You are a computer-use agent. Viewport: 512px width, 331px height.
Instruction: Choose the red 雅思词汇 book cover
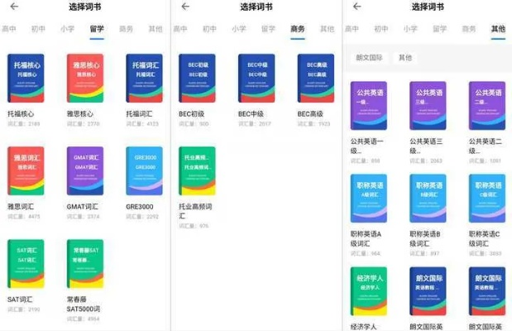pos(26,171)
